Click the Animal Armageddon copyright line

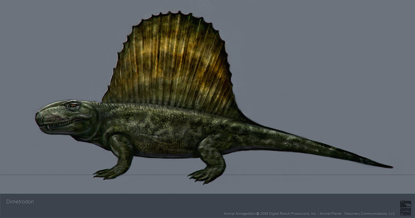pyautogui.click(x=309, y=214)
